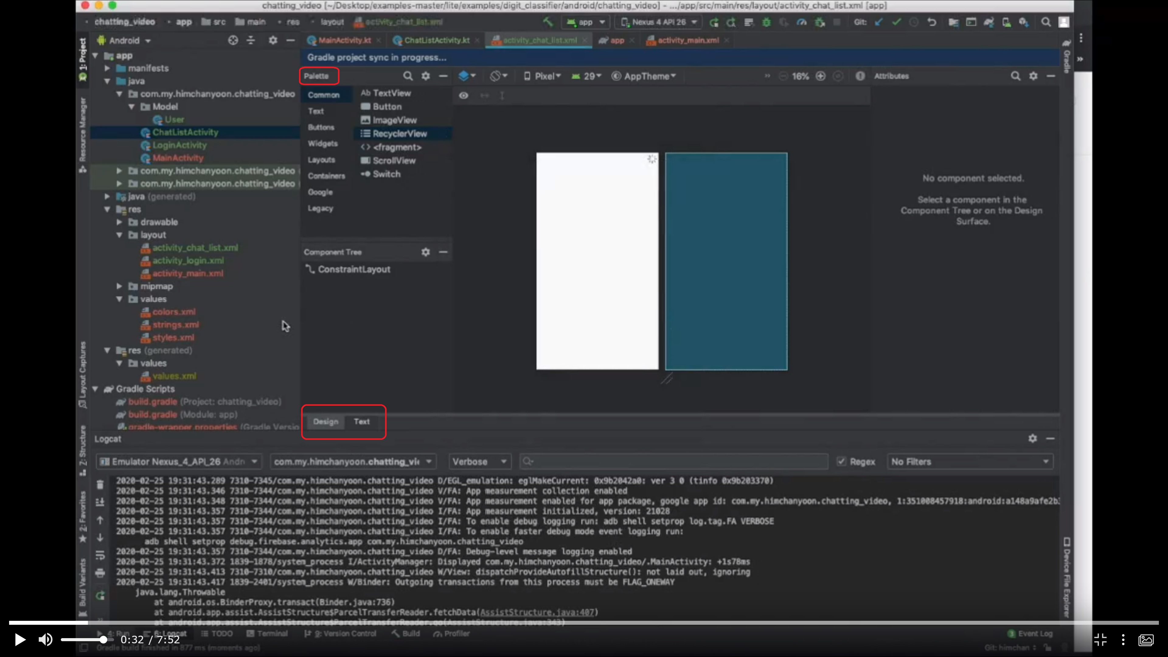Switch to the ChatListActivity.kt tab
Screen dimensions: 1168x657
[x=436, y=40]
